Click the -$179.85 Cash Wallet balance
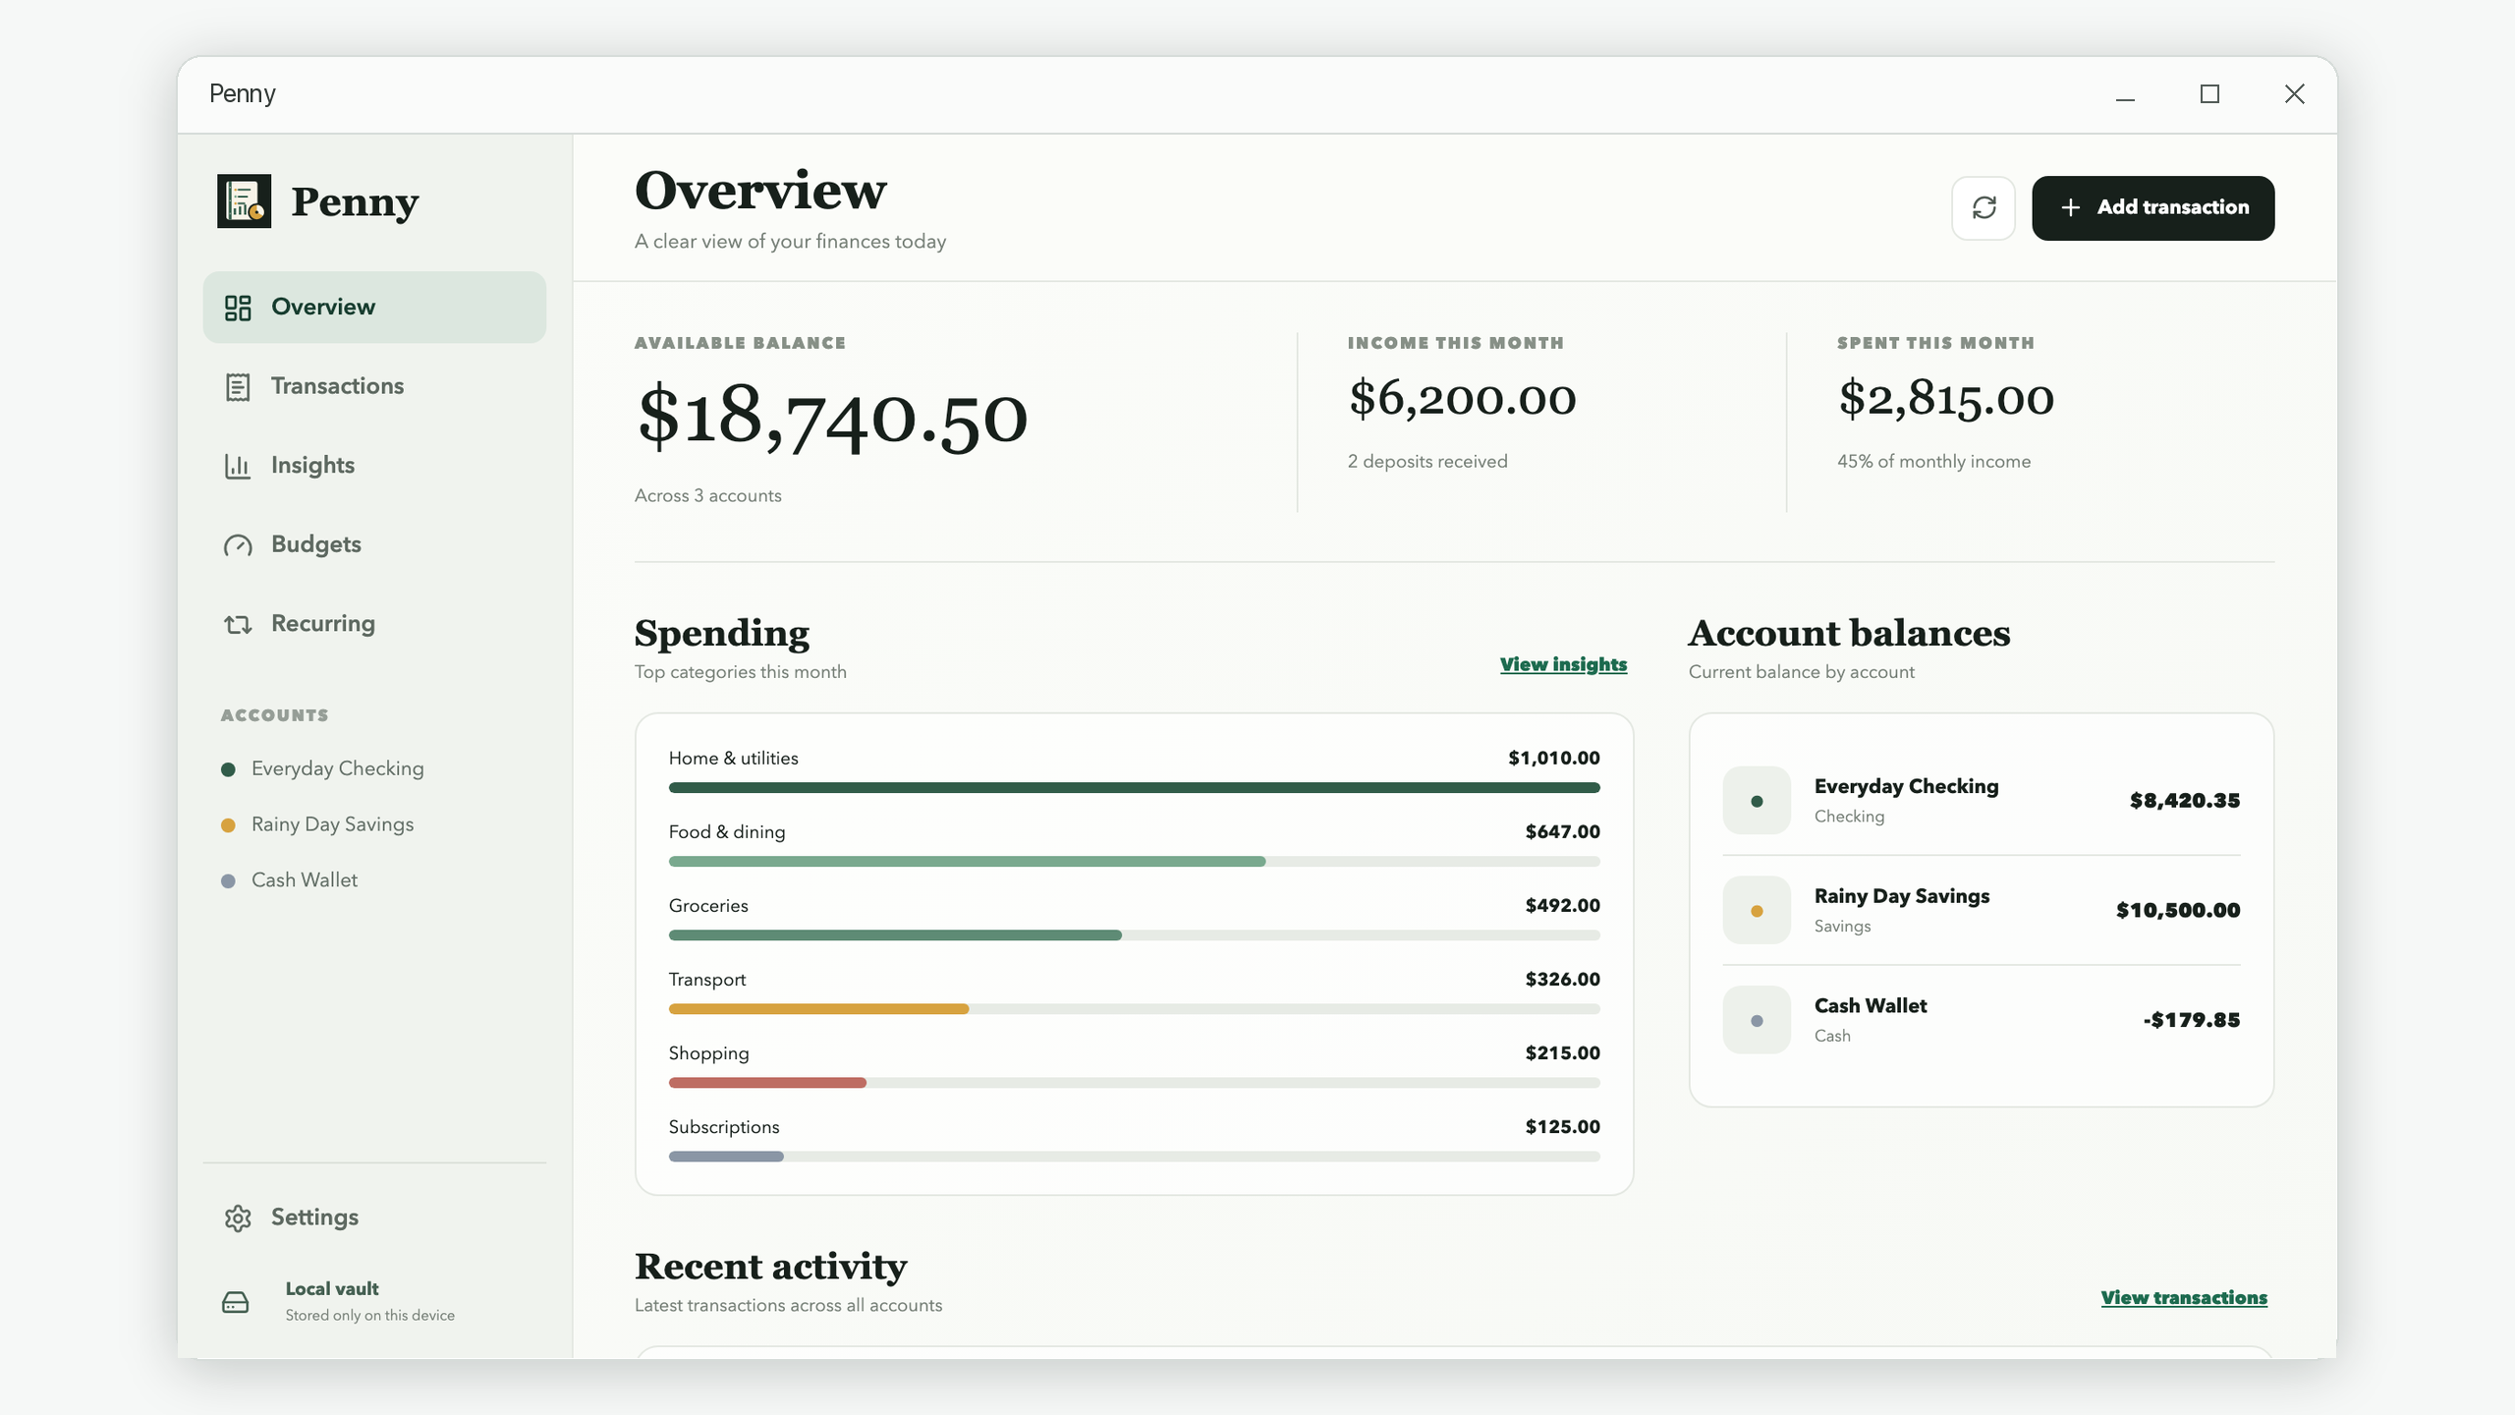Screen dimensions: 2515x1415 coord(2192,1020)
